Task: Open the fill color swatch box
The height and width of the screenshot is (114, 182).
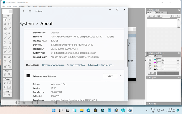Action: (x=9, y=87)
